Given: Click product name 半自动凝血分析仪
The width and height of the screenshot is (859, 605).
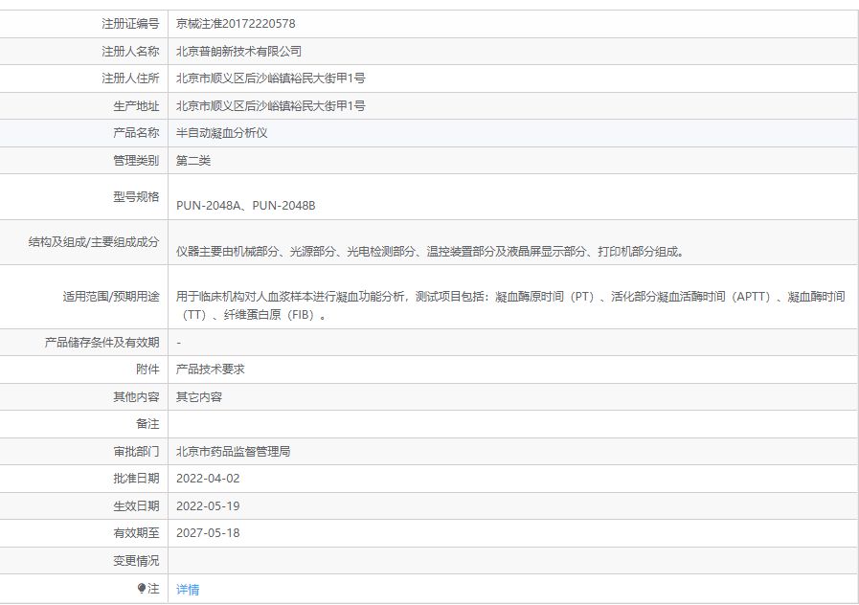Looking at the screenshot, I should pyautogui.click(x=221, y=133).
